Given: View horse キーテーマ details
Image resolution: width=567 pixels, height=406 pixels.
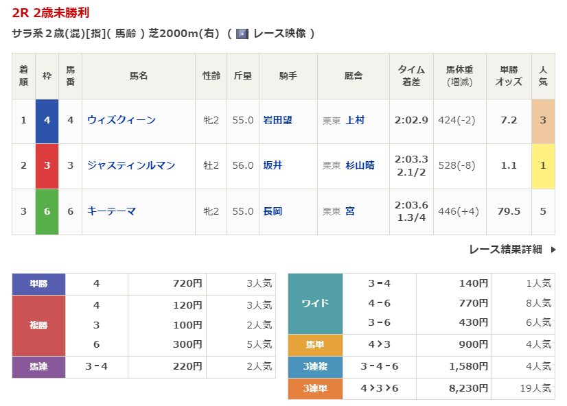Looking at the screenshot, I should coord(111,211).
